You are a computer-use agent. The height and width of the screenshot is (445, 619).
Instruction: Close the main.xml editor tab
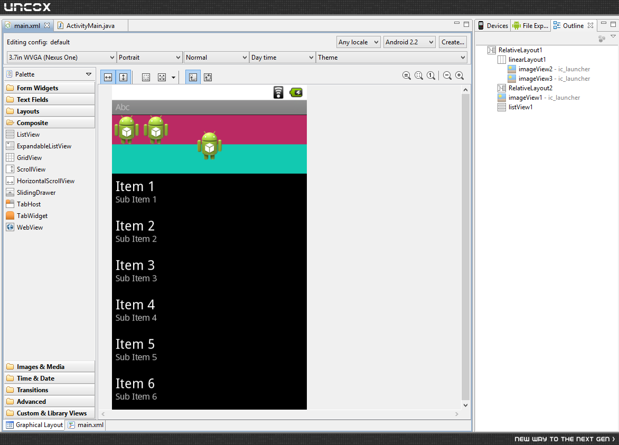point(47,25)
